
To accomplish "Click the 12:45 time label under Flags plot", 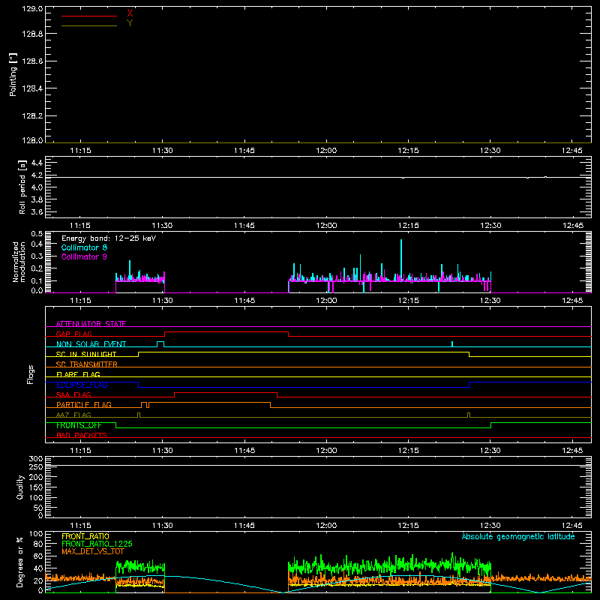I will click(572, 451).
